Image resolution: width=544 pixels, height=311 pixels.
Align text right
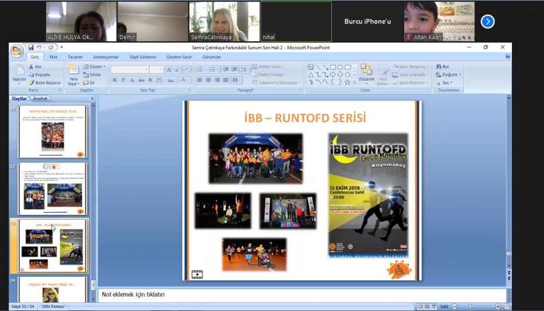coord(217,80)
